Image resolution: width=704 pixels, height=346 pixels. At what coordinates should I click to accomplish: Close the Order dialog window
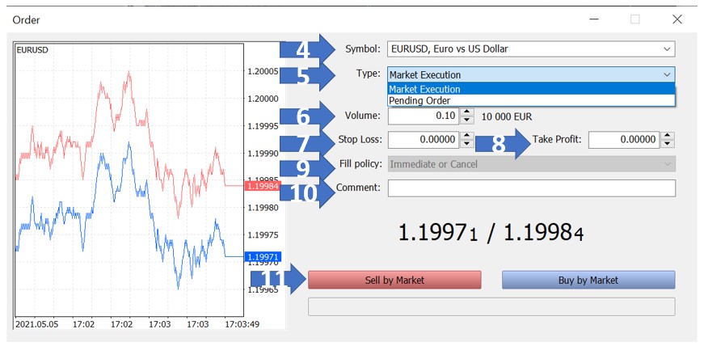(677, 19)
